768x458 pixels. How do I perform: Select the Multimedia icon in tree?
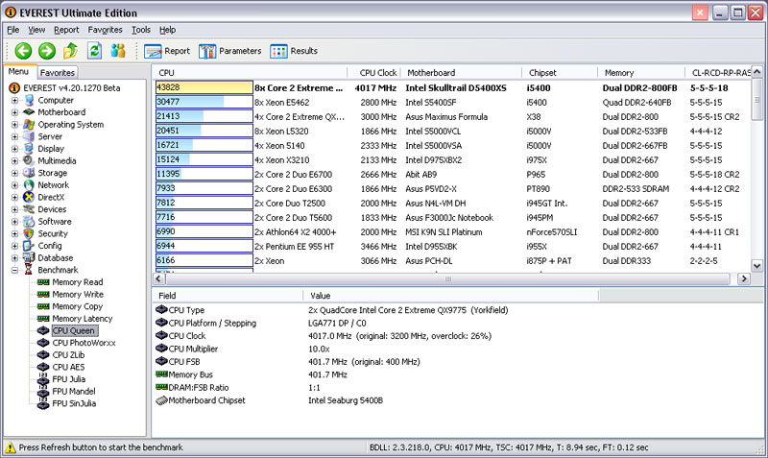[29, 160]
